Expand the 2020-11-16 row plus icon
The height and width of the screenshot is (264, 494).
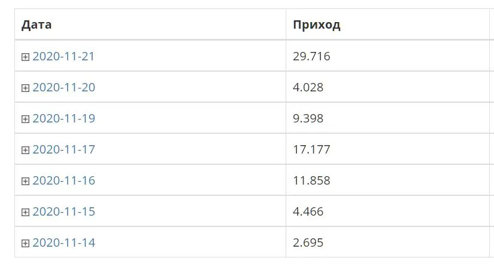[25, 182]
